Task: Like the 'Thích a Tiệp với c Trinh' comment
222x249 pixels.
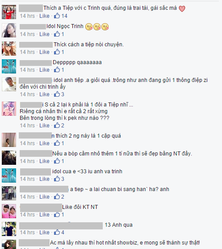Action: [44, 16]
